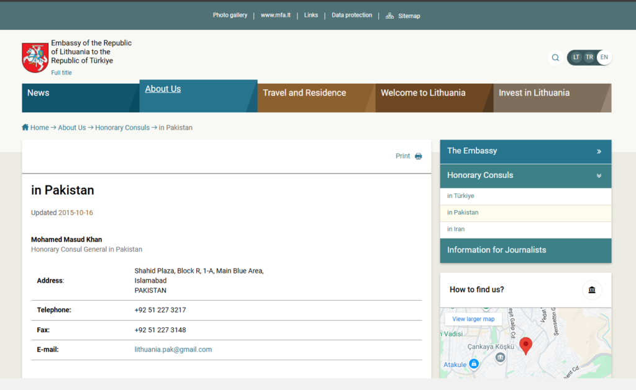The height and width of the screenshot is (390, 636).
Task: Switch language to LT
Action: (576, 57)
